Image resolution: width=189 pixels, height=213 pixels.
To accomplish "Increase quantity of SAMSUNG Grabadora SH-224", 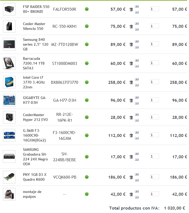I will click(137, 154).
